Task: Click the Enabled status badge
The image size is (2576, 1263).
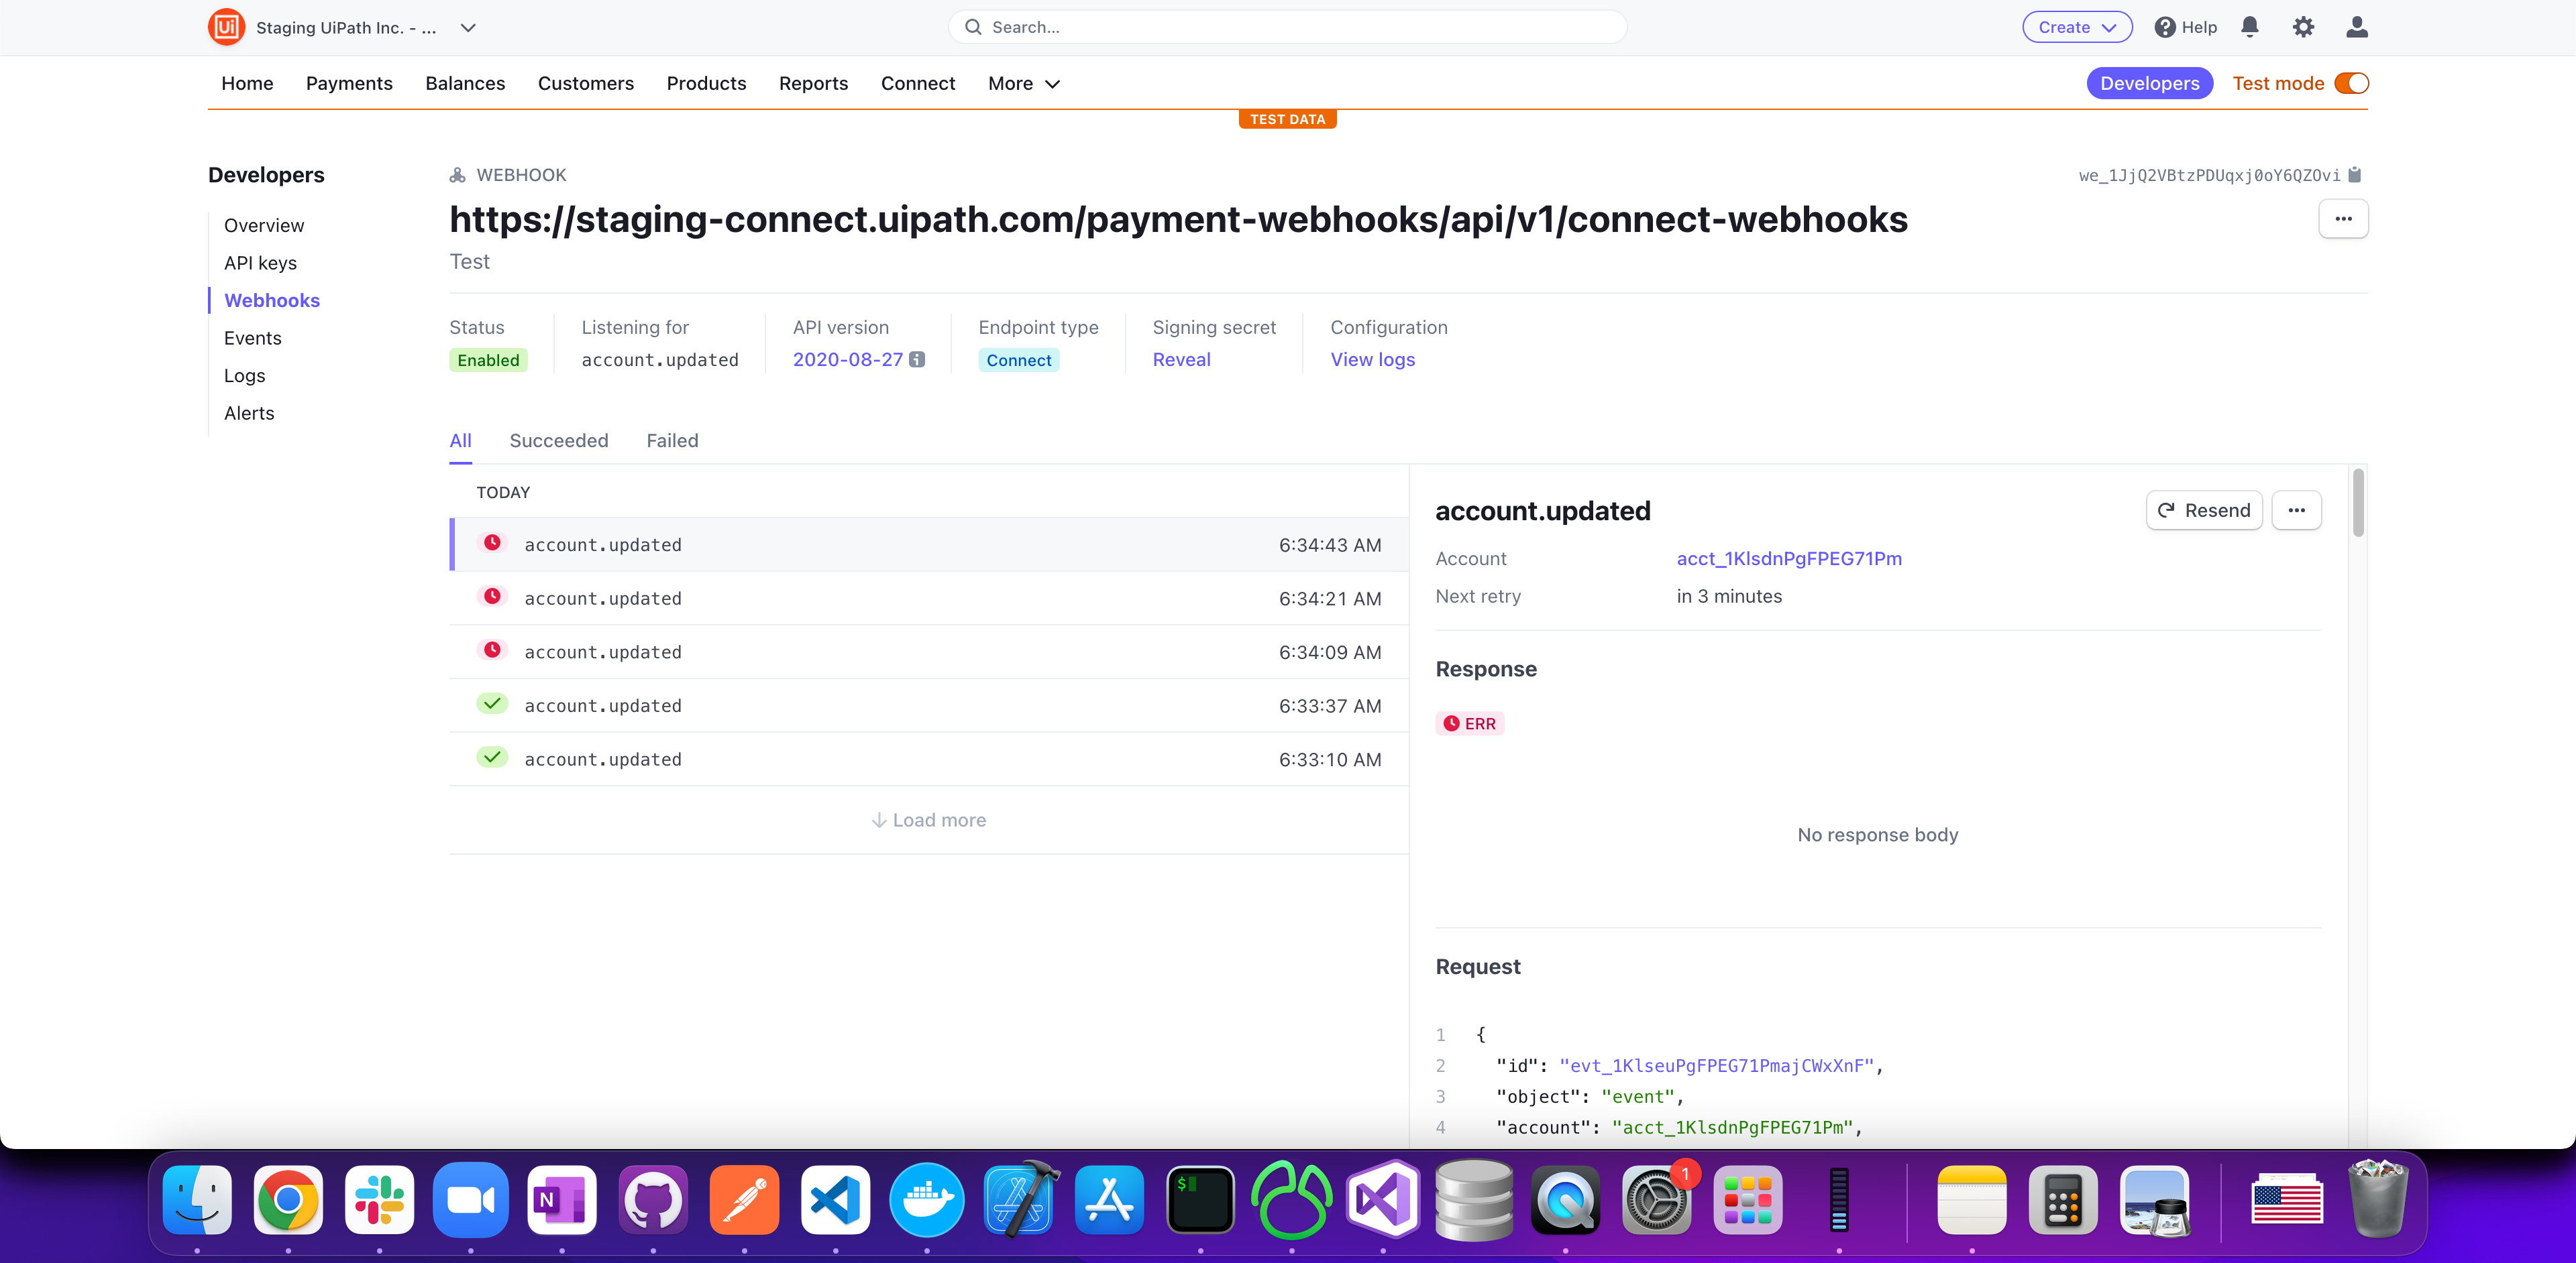Action: (x=488, y=360)
